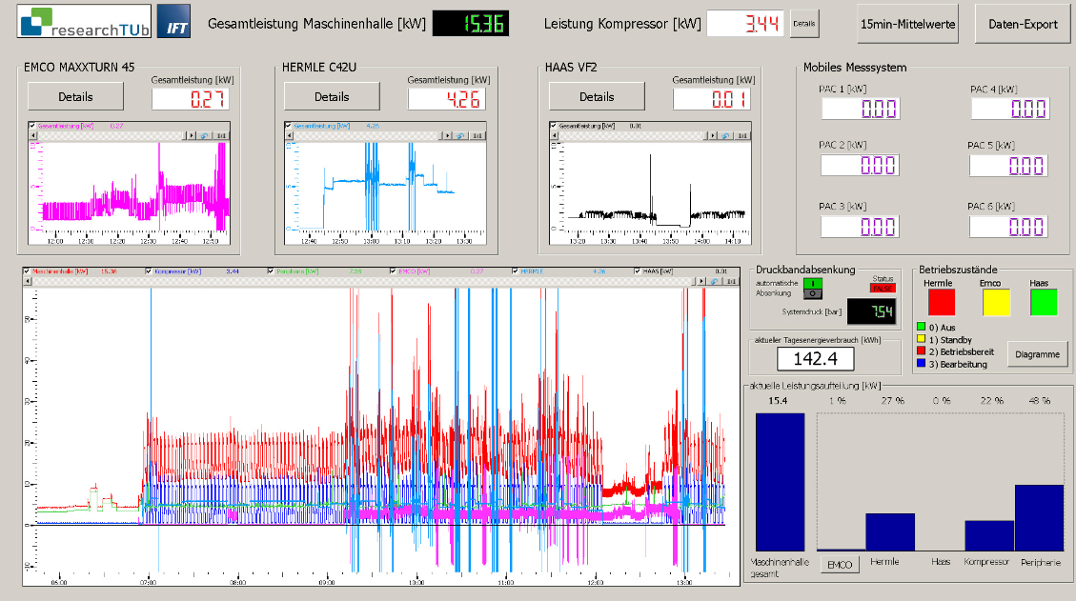This screenshot has height=601, width=1076.
Task: Toggle the HERMLE series in main chart legend
Action: [516, 271]
